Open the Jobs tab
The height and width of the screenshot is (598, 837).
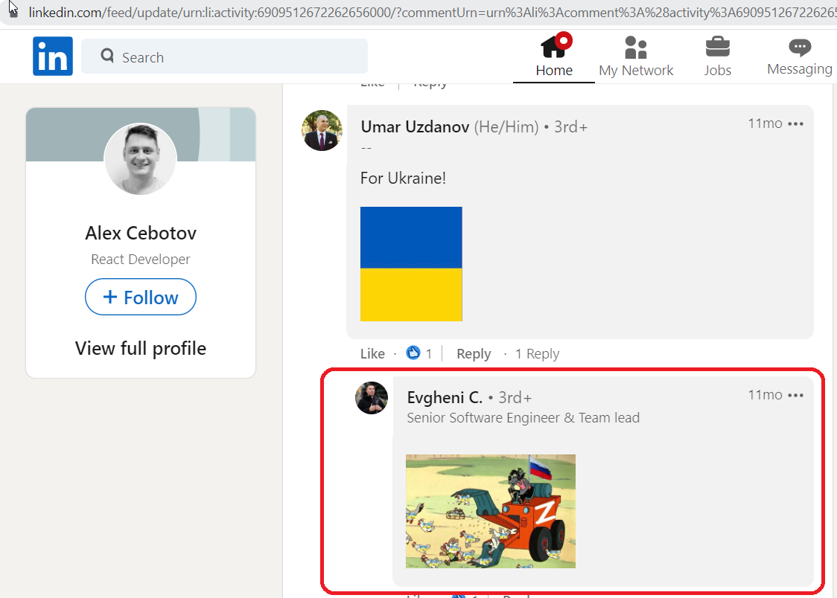(717, 56)
